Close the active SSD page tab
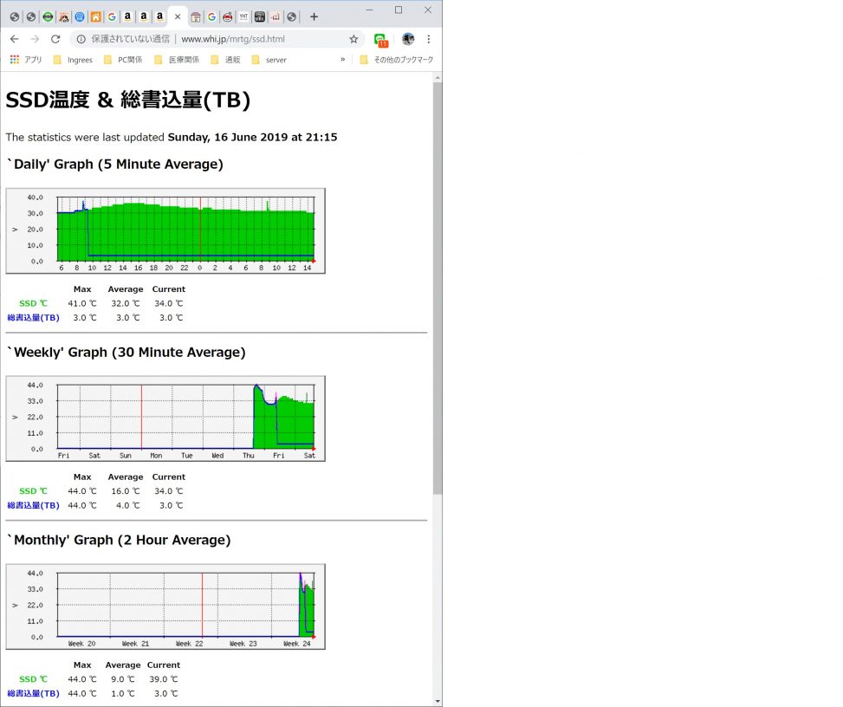Viewport: 843px width, 707px height. pyautogui.click(x=178, y=16)
